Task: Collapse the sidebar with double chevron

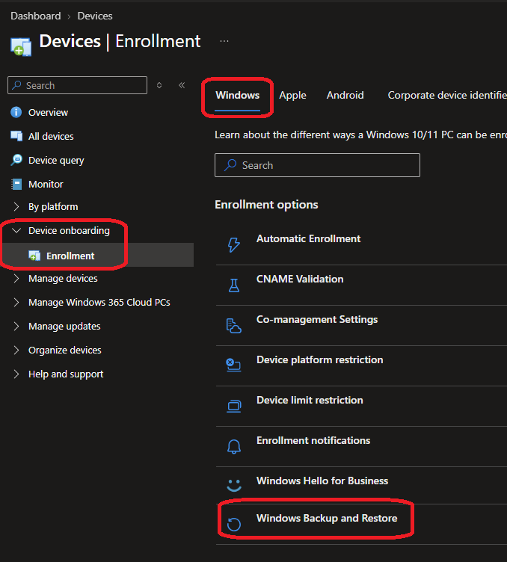Action: 182,85
